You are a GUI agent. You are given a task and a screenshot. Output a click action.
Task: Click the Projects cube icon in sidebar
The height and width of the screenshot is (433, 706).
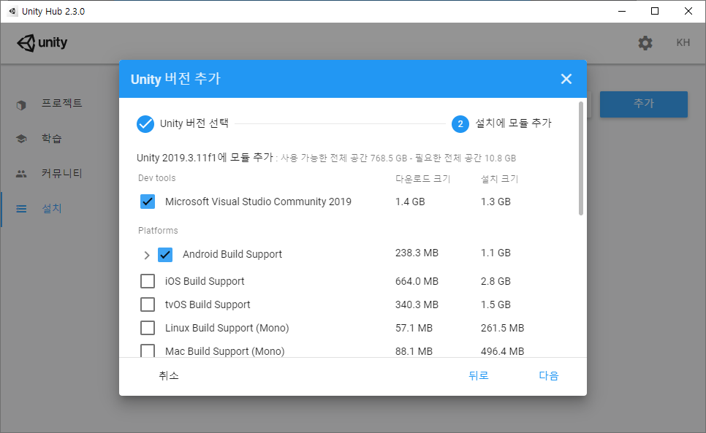(21, 104)
